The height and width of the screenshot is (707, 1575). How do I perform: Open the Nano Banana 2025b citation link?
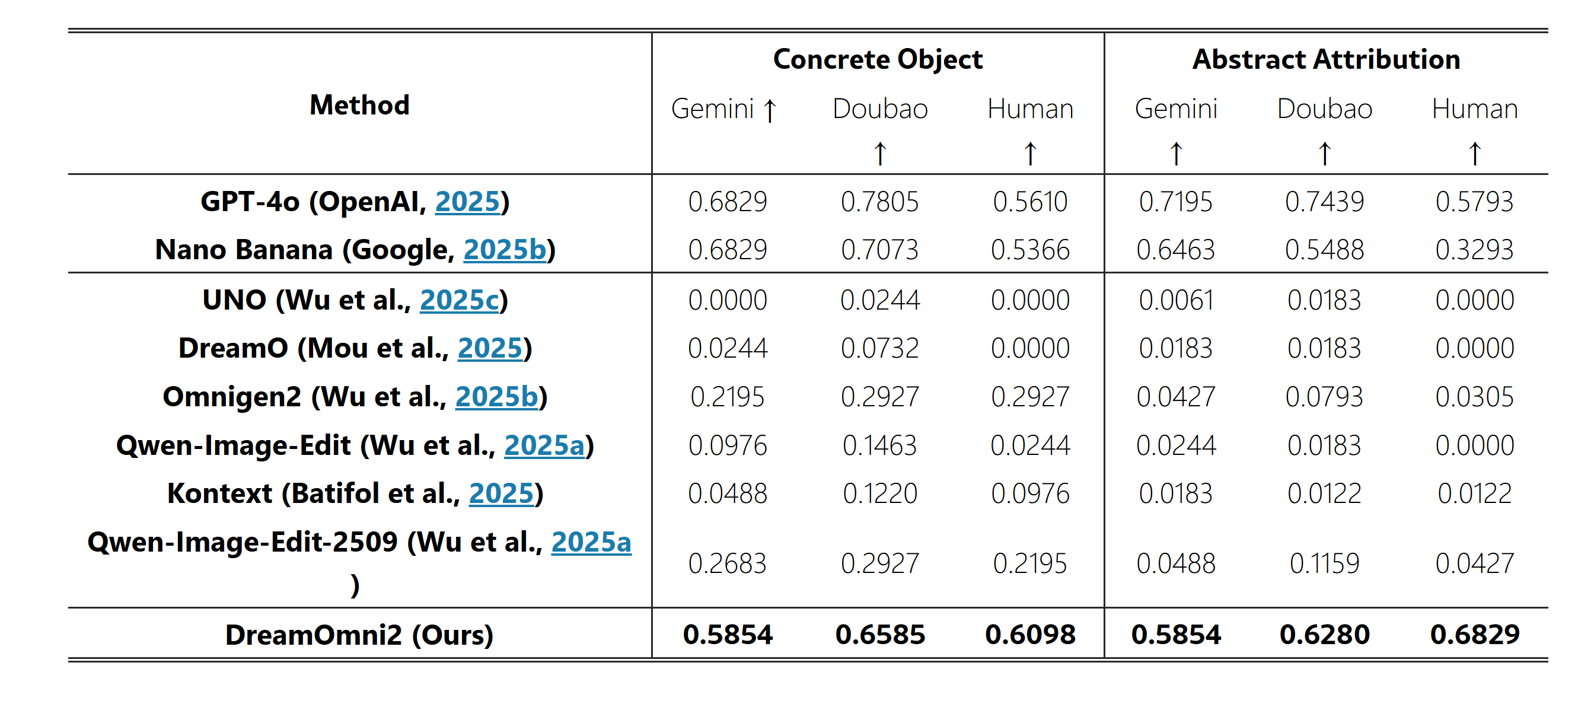click(x=505, y=250)
